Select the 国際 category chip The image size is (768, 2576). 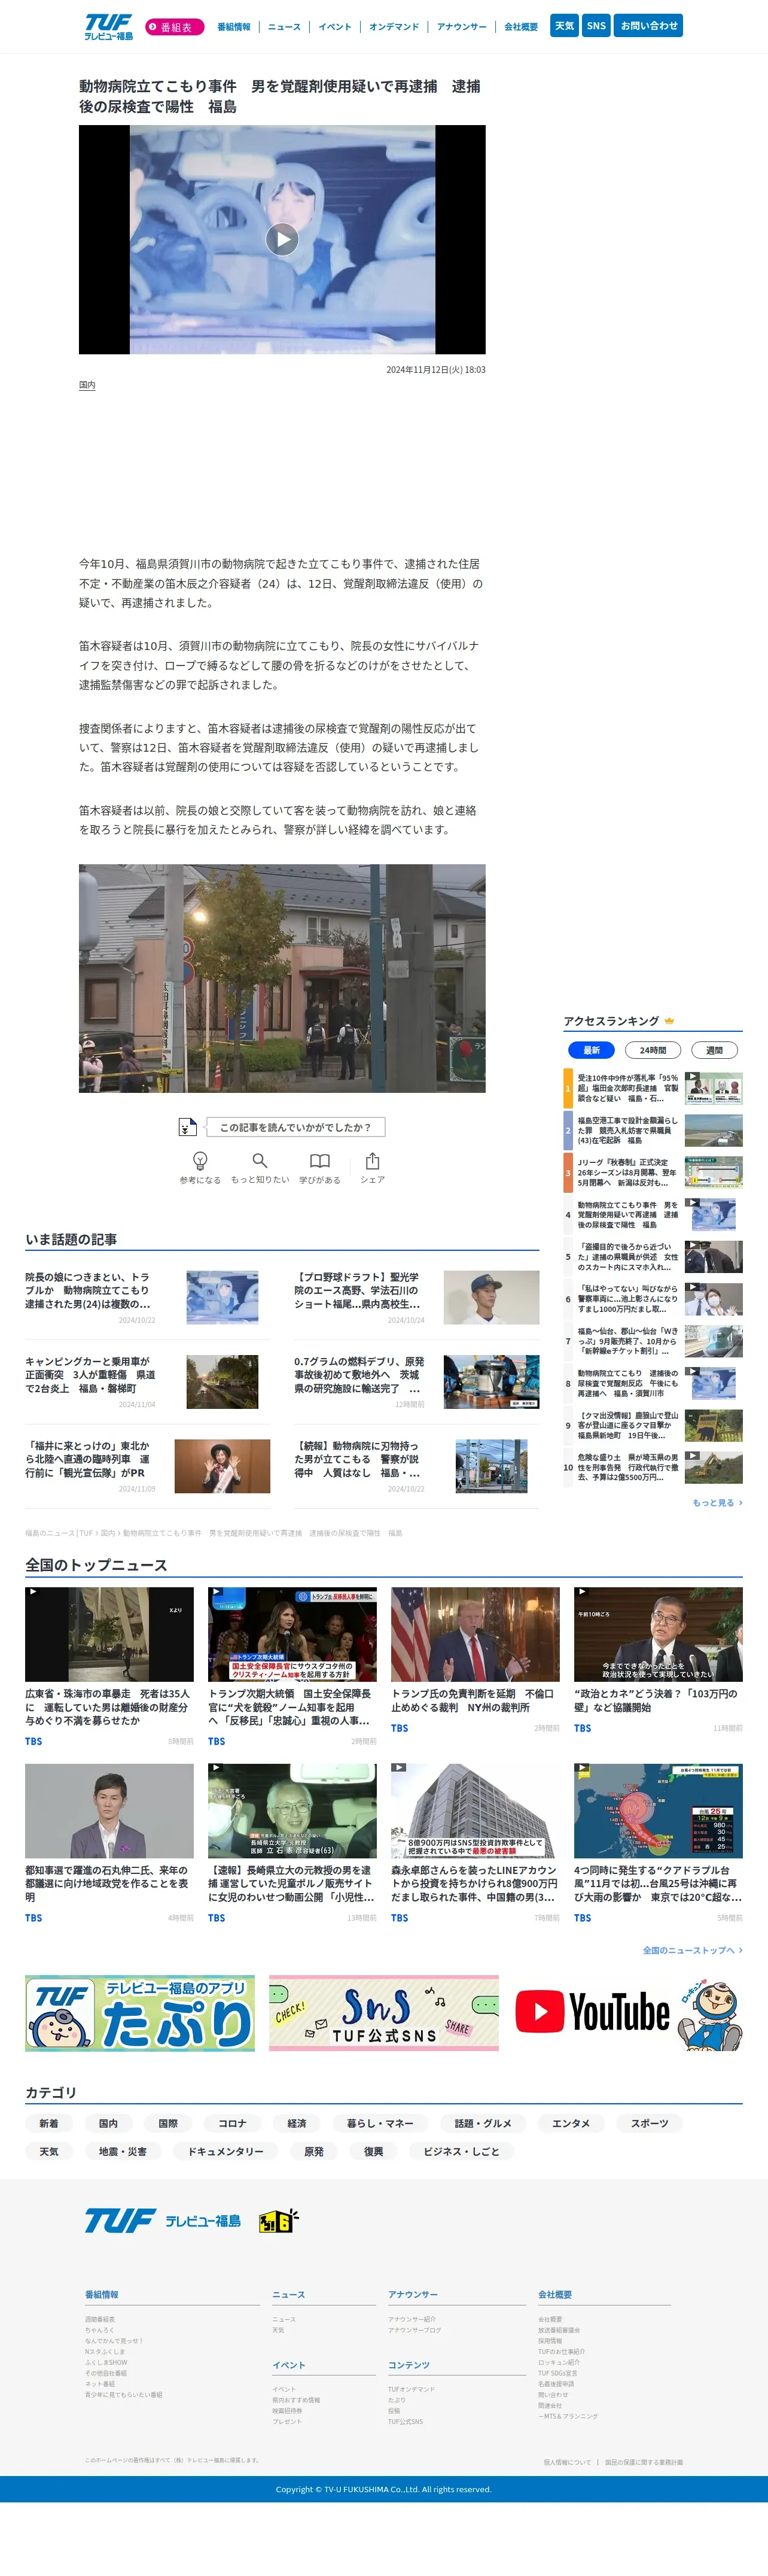[168, 2123]
